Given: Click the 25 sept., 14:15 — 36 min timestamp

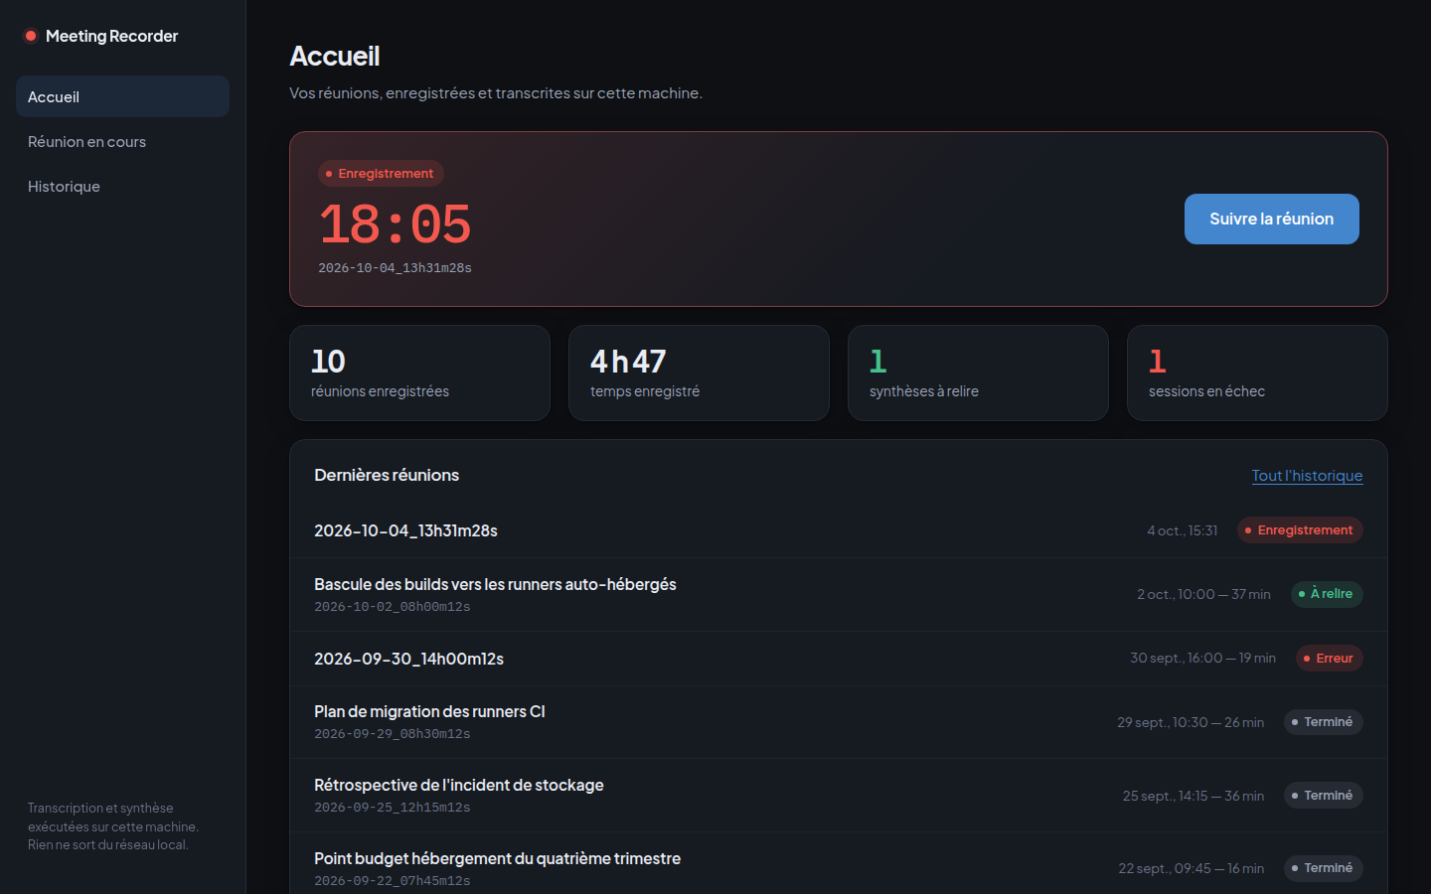Looking at the screenshot, I should click(1193, 796).
